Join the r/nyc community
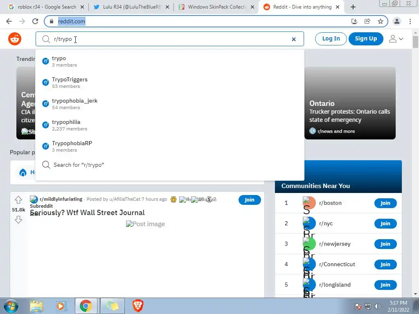The height and width of the screenshot is (314, 419). pyautogui.click(x=385, y=224)
